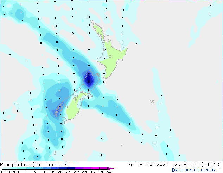Click the 45–50 mm legend swatch
The image size is (223, 173).
pyautogui.click(x=103, y=168)
